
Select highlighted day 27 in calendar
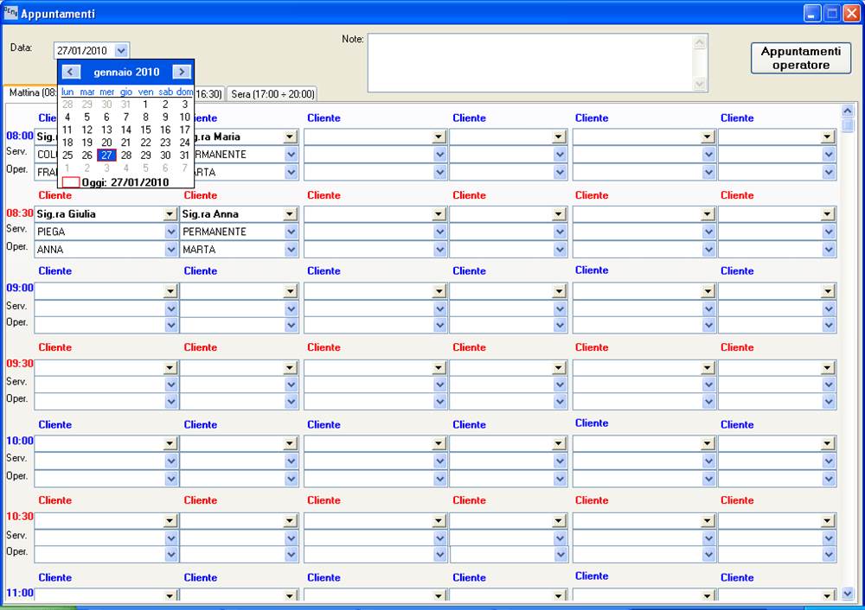pos(106,156)
